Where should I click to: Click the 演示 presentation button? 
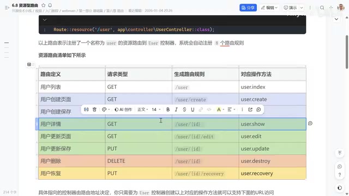click(290, 8)
